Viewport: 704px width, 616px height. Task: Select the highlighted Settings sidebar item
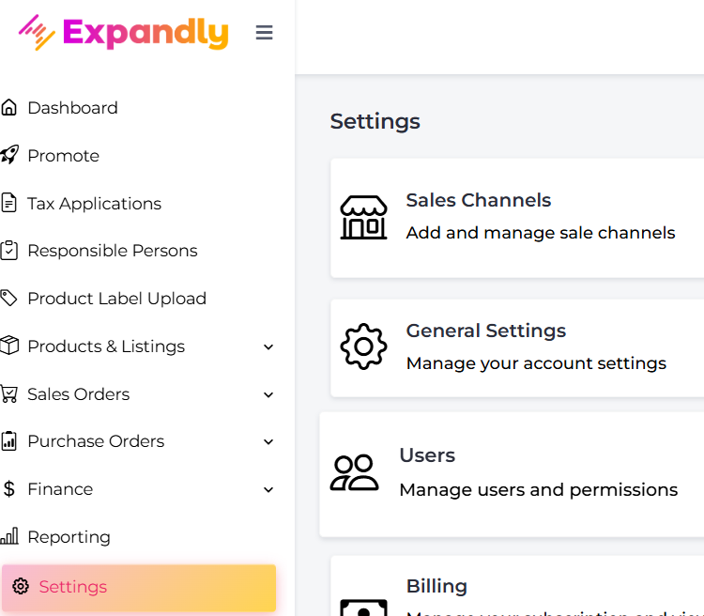[139, 588]
